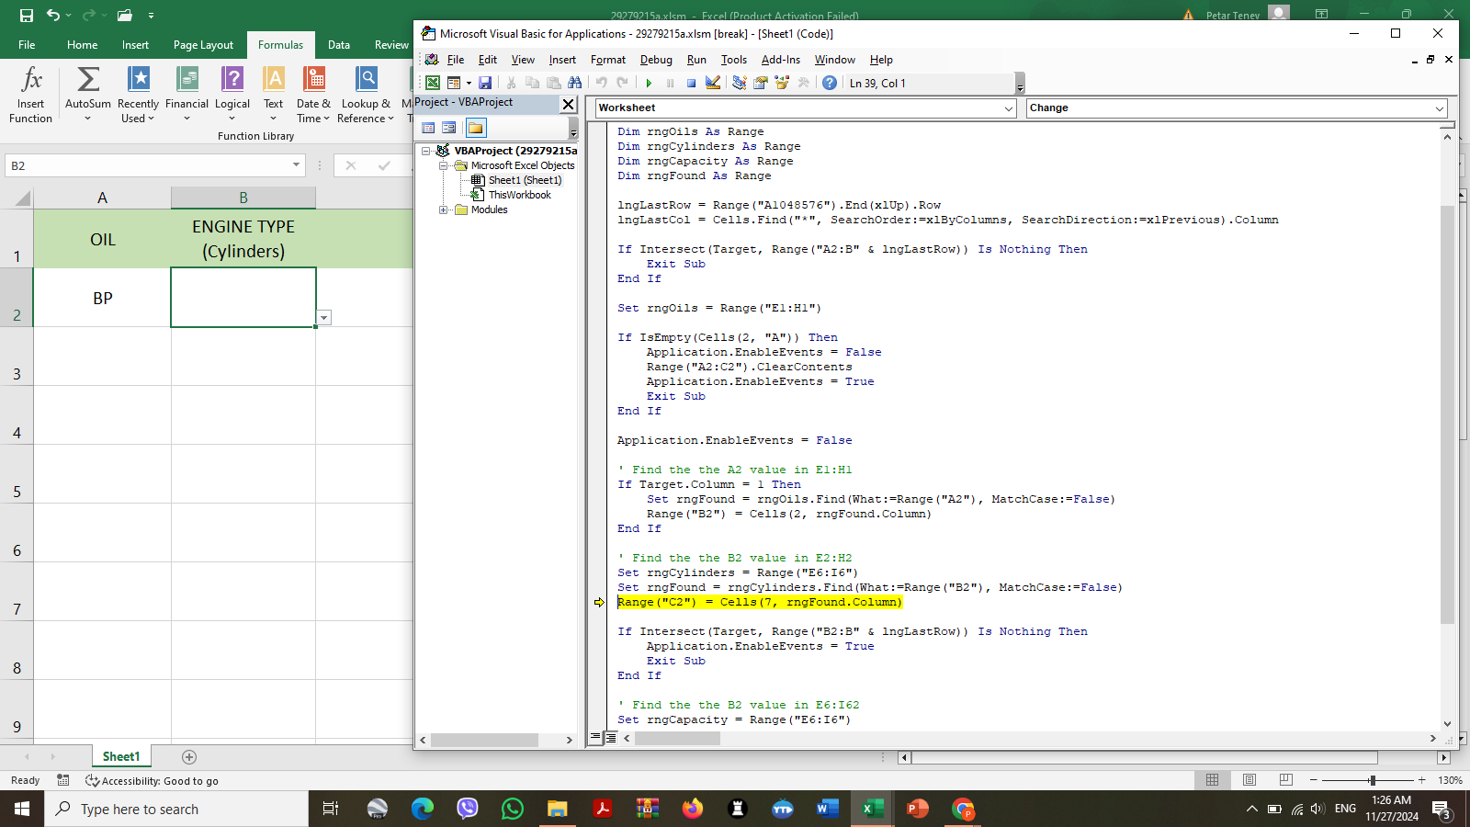This screenshot has width=1470, height=827.
Task: Switch to the Page Layout ribbon tab
Action: coord(203,45)
